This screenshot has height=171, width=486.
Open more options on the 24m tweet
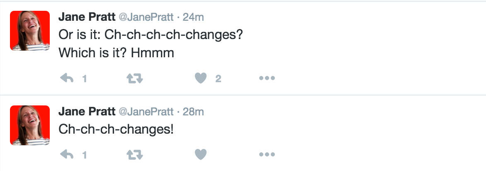(267, 78)
